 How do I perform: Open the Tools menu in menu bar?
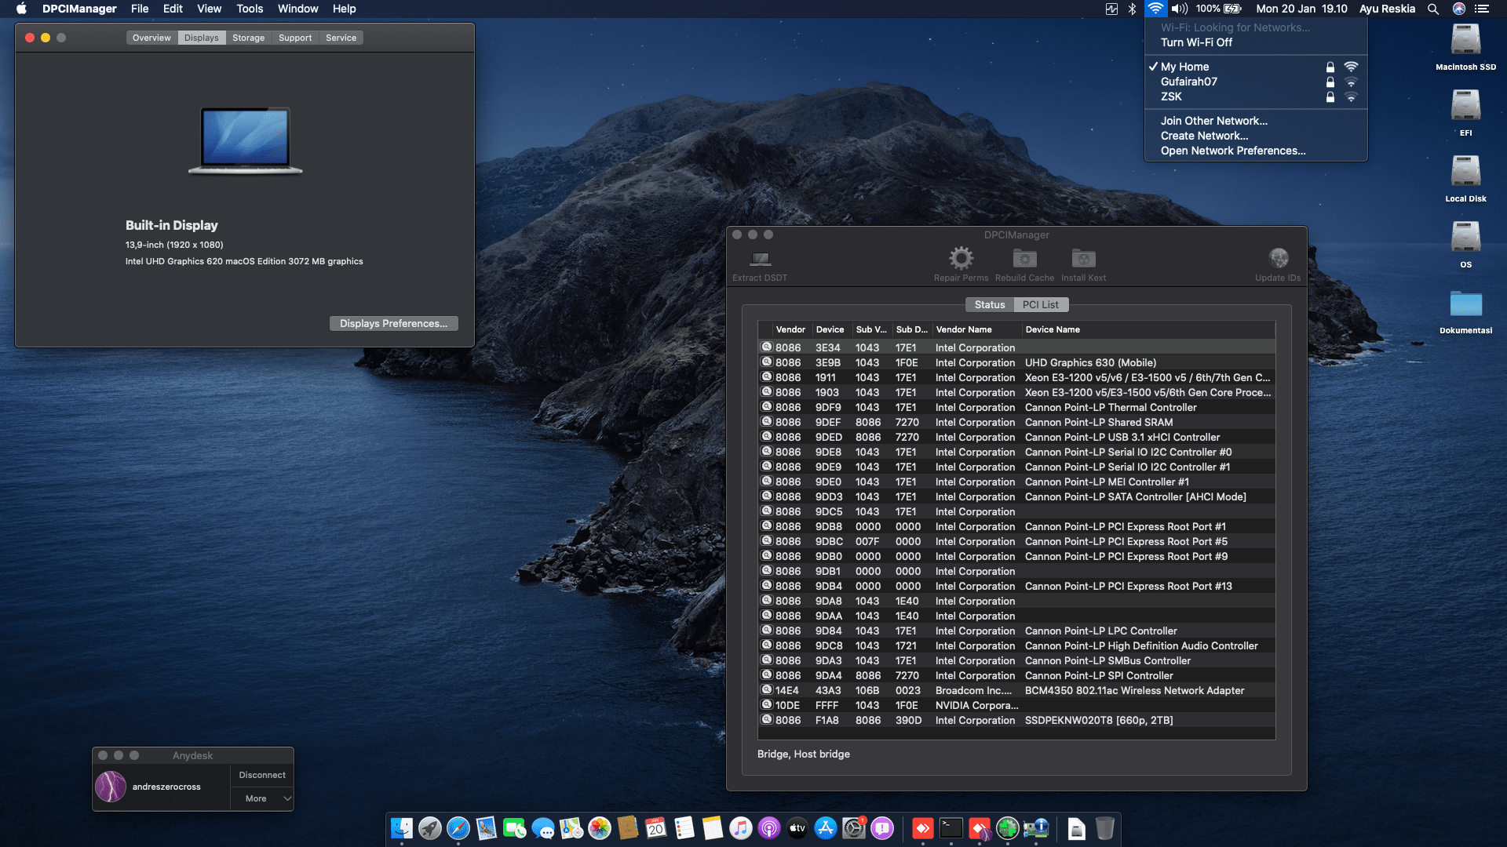click(x=250, y=9)
